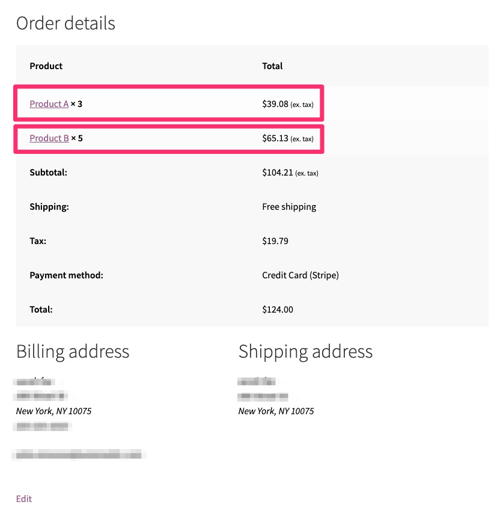The height and width of the screenshot is (508, 500).
Task: Click the billing address New York line
Action: click(x=55, y=411)
